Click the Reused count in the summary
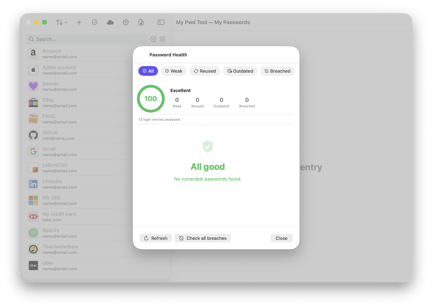The height and width of the screenshot is (308, 432). pyautogui.click(x=197, y=102)
